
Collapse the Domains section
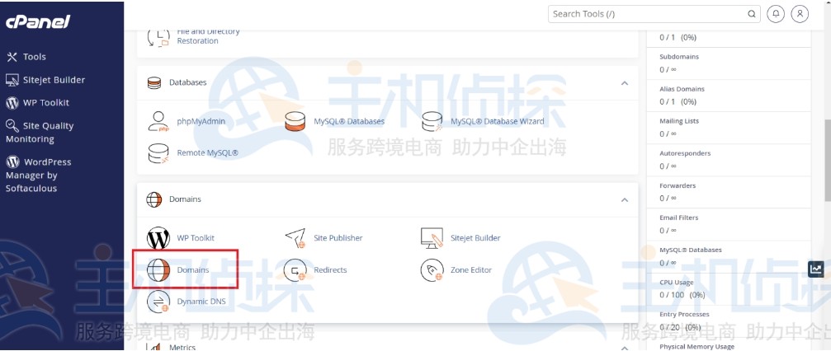[x=625, y=199]
